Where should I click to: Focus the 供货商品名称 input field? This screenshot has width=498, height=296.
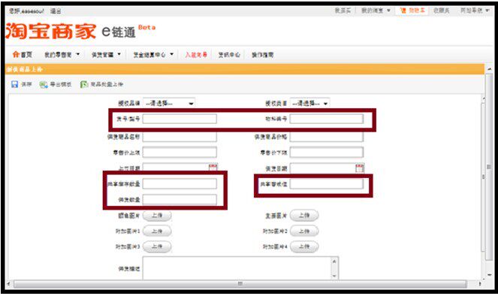coord(180,137)
